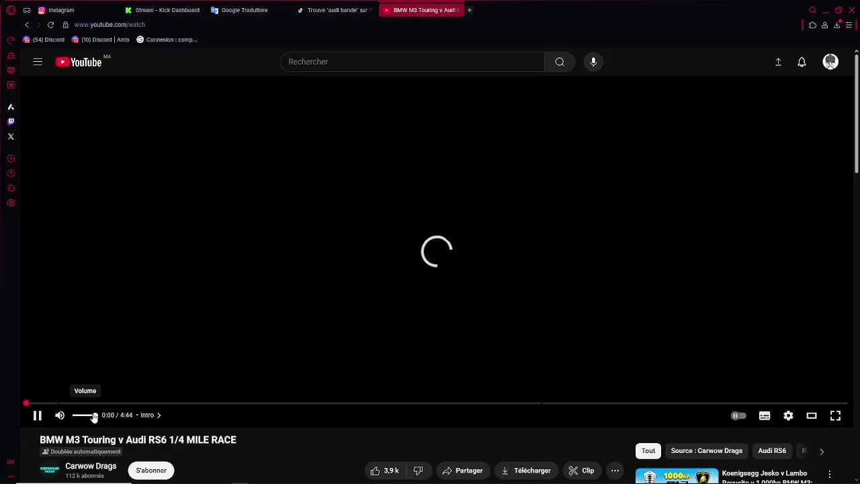
Task: Mute the video with speaker icon
Action: point(60,415)
